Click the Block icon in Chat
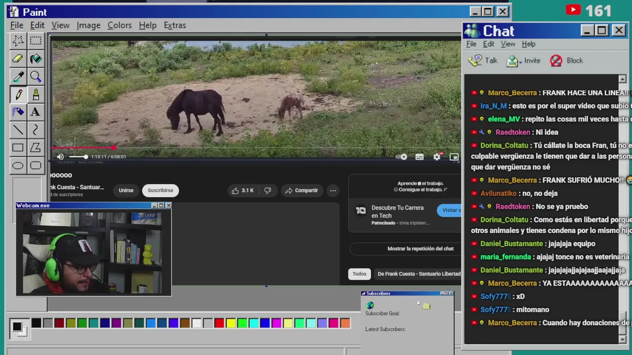Image resolution: width=632 pixels, height=355 pixels. [556, 61]
